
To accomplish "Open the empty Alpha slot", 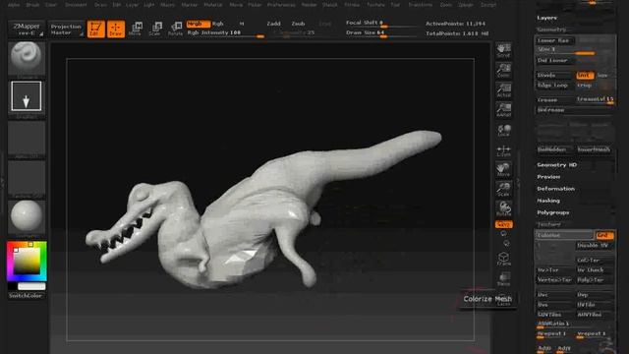I will pos(27,140).
